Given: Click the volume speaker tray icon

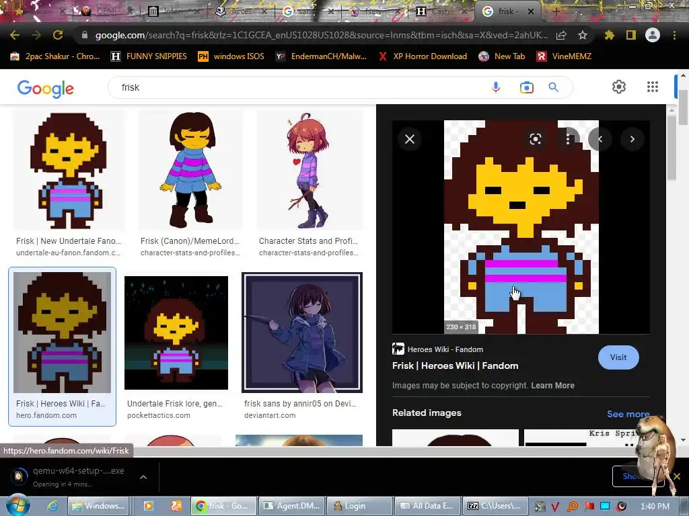Looking at the screenshot, I should tap(621, 507).
